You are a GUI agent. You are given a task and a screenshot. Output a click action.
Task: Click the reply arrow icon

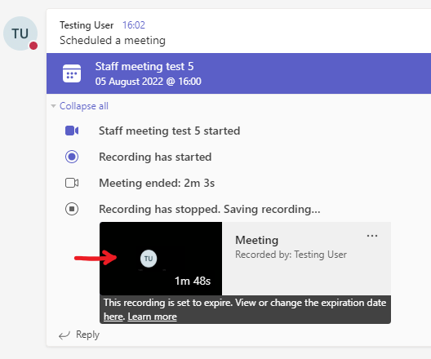(x=64, y=335)
